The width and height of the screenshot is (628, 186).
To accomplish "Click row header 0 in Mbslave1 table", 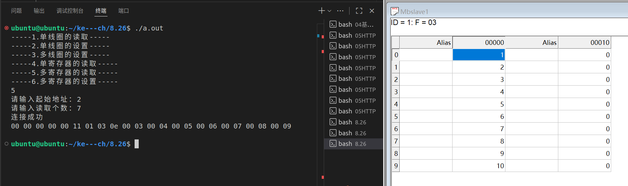I will click(396, 55).
